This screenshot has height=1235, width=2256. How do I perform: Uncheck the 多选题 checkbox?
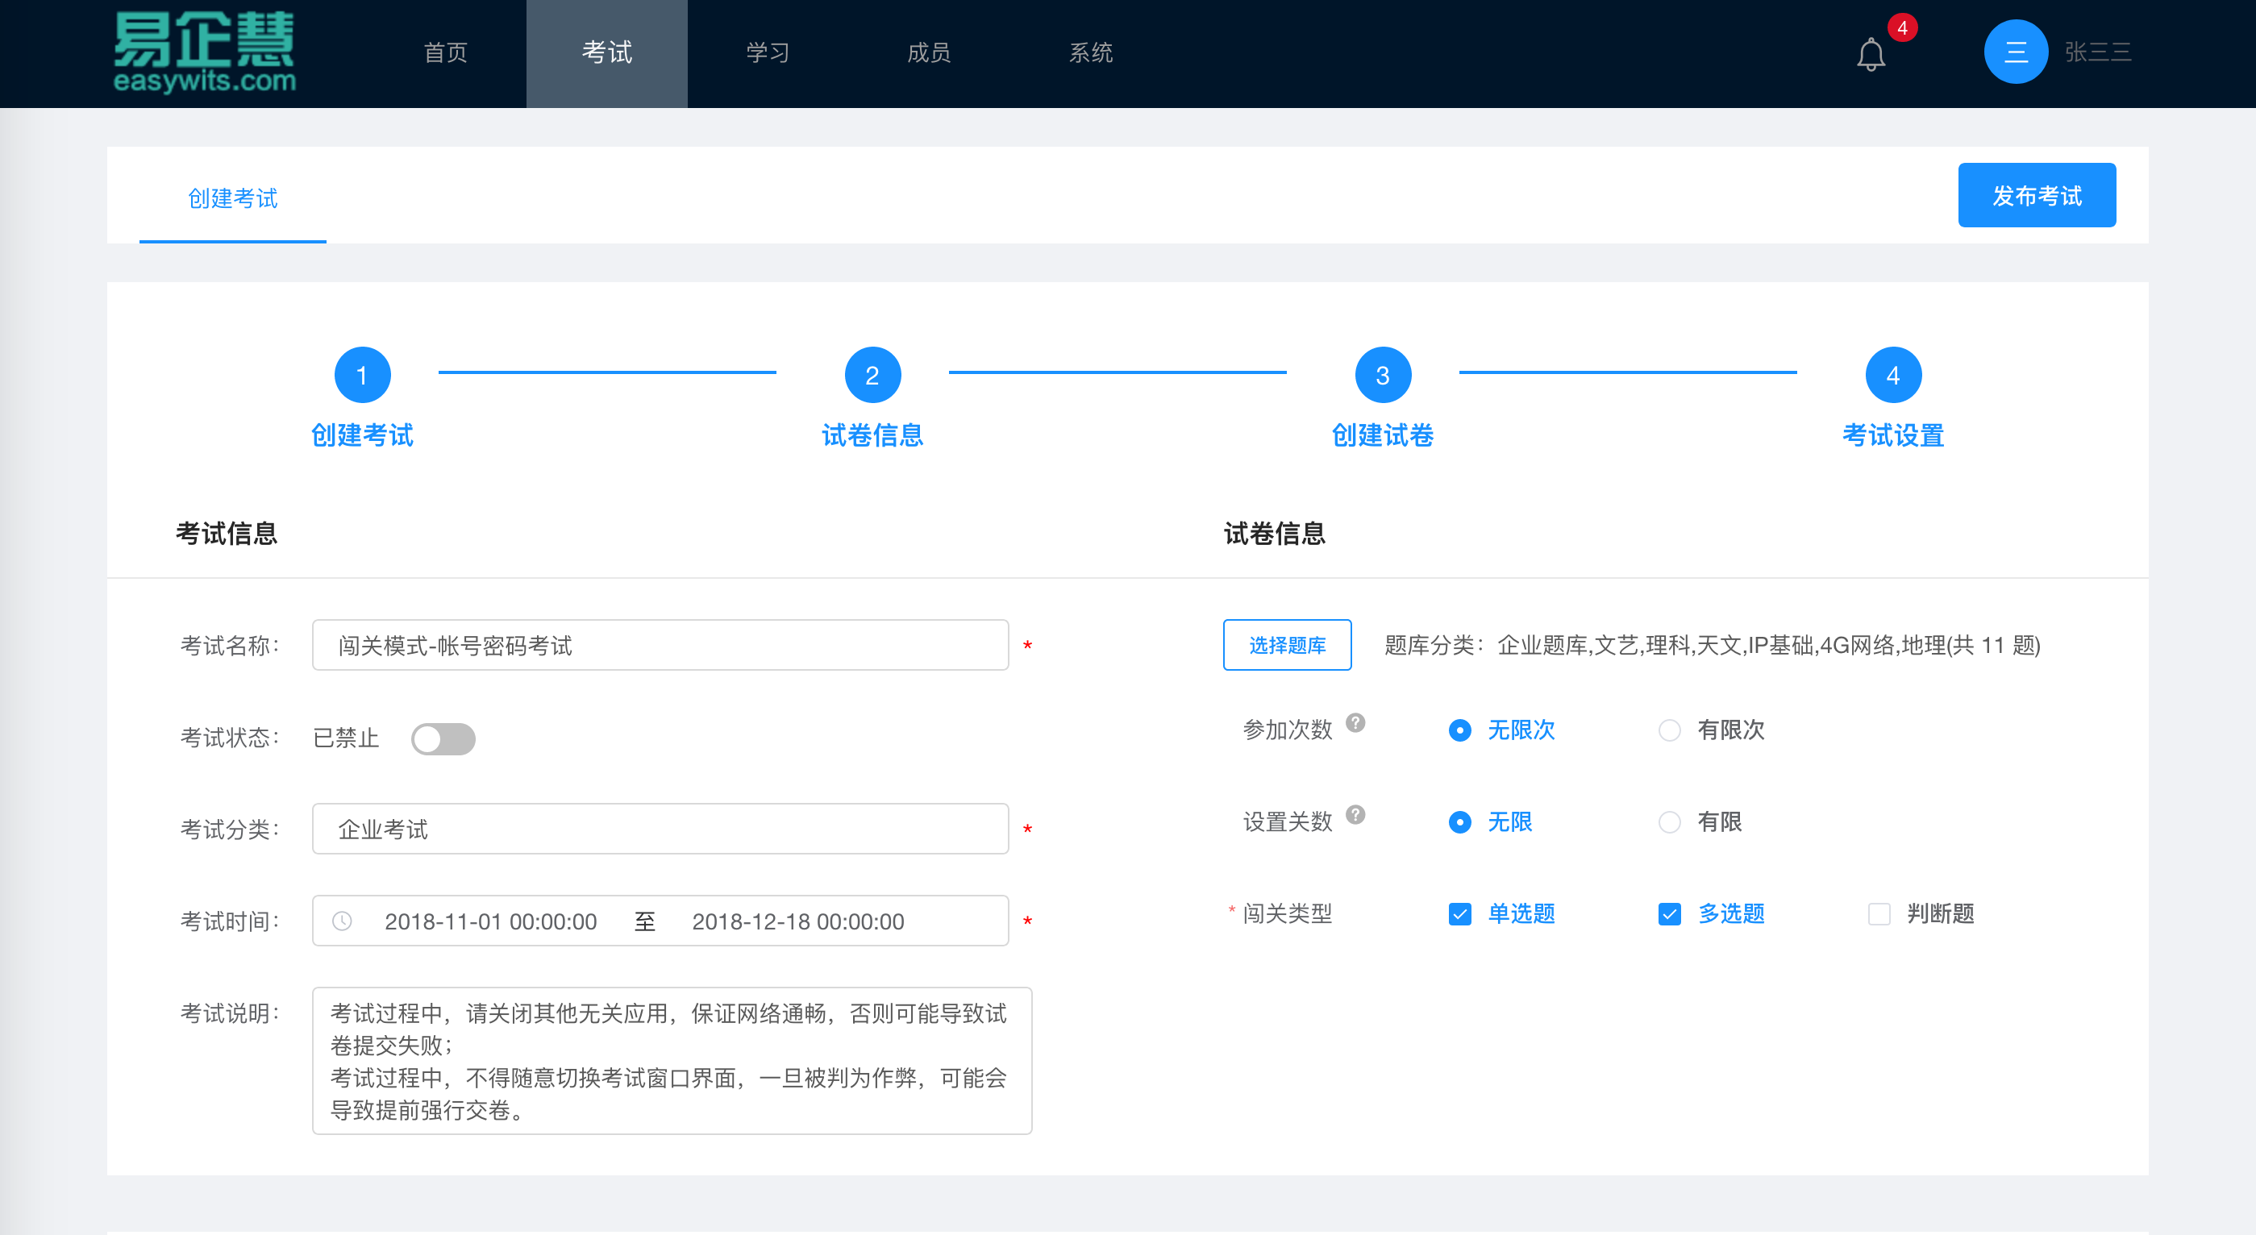point(1669,914)
